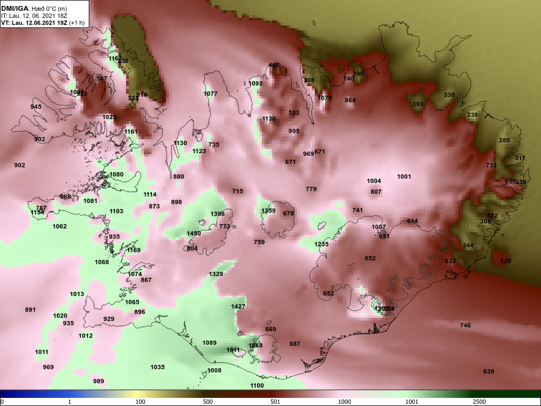Click map value 639
This screenshot has height=406, width=541.
pos(489,371)
